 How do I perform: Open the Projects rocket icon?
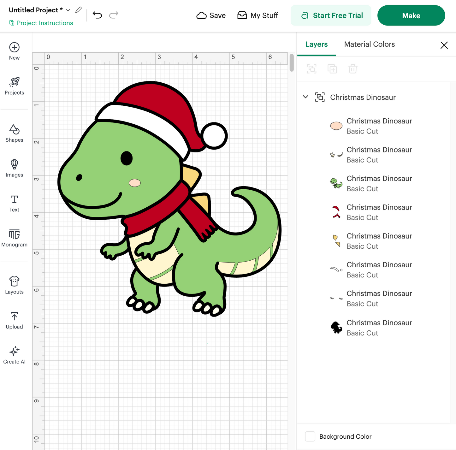14,82
